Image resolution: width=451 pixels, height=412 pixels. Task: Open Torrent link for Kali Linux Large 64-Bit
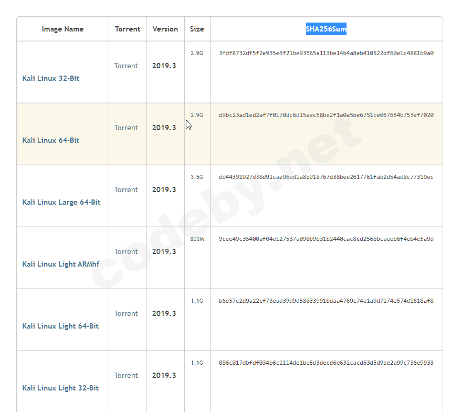(126, 189)
